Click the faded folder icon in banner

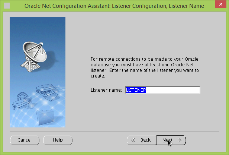(46, 117)
